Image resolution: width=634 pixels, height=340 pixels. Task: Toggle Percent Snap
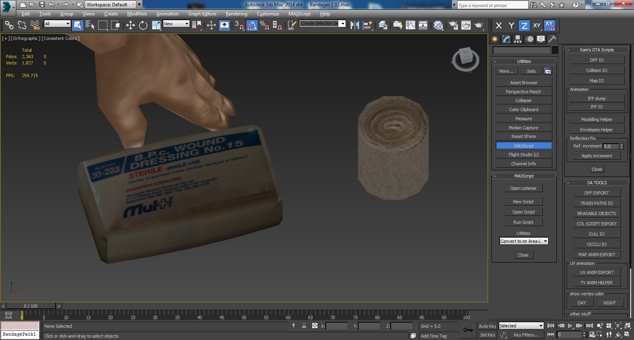pos(265,25)
